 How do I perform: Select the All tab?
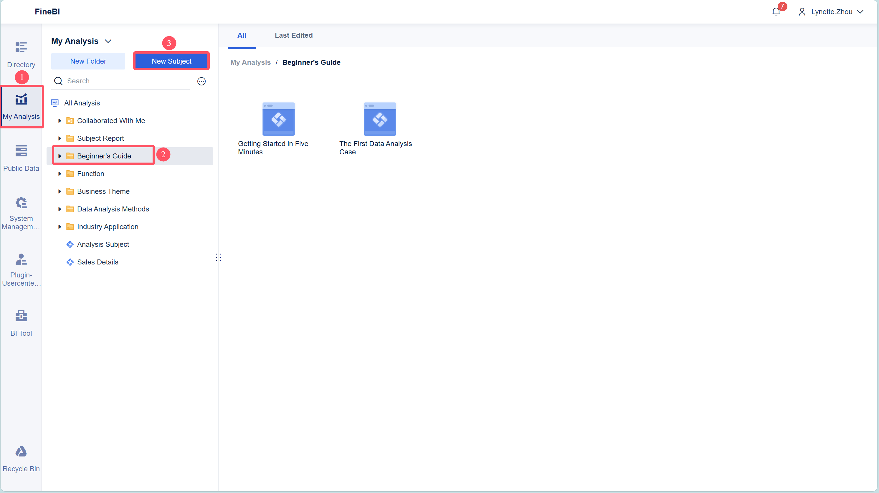point(242,35)
